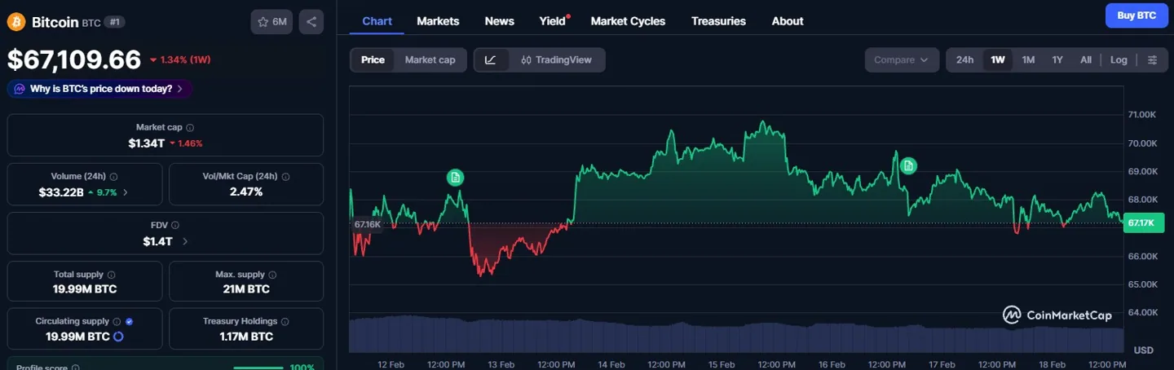
Task: Click the $1.34T market cap value
Action: click(x=147, y=143)
